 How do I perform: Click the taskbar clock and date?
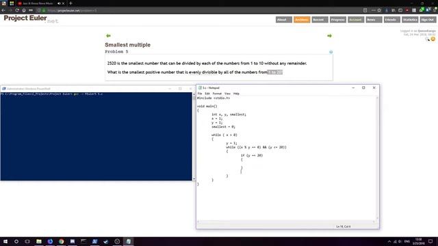click(418, 241)
